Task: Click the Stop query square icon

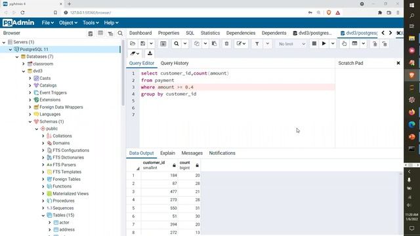Action: pos(314,44)
